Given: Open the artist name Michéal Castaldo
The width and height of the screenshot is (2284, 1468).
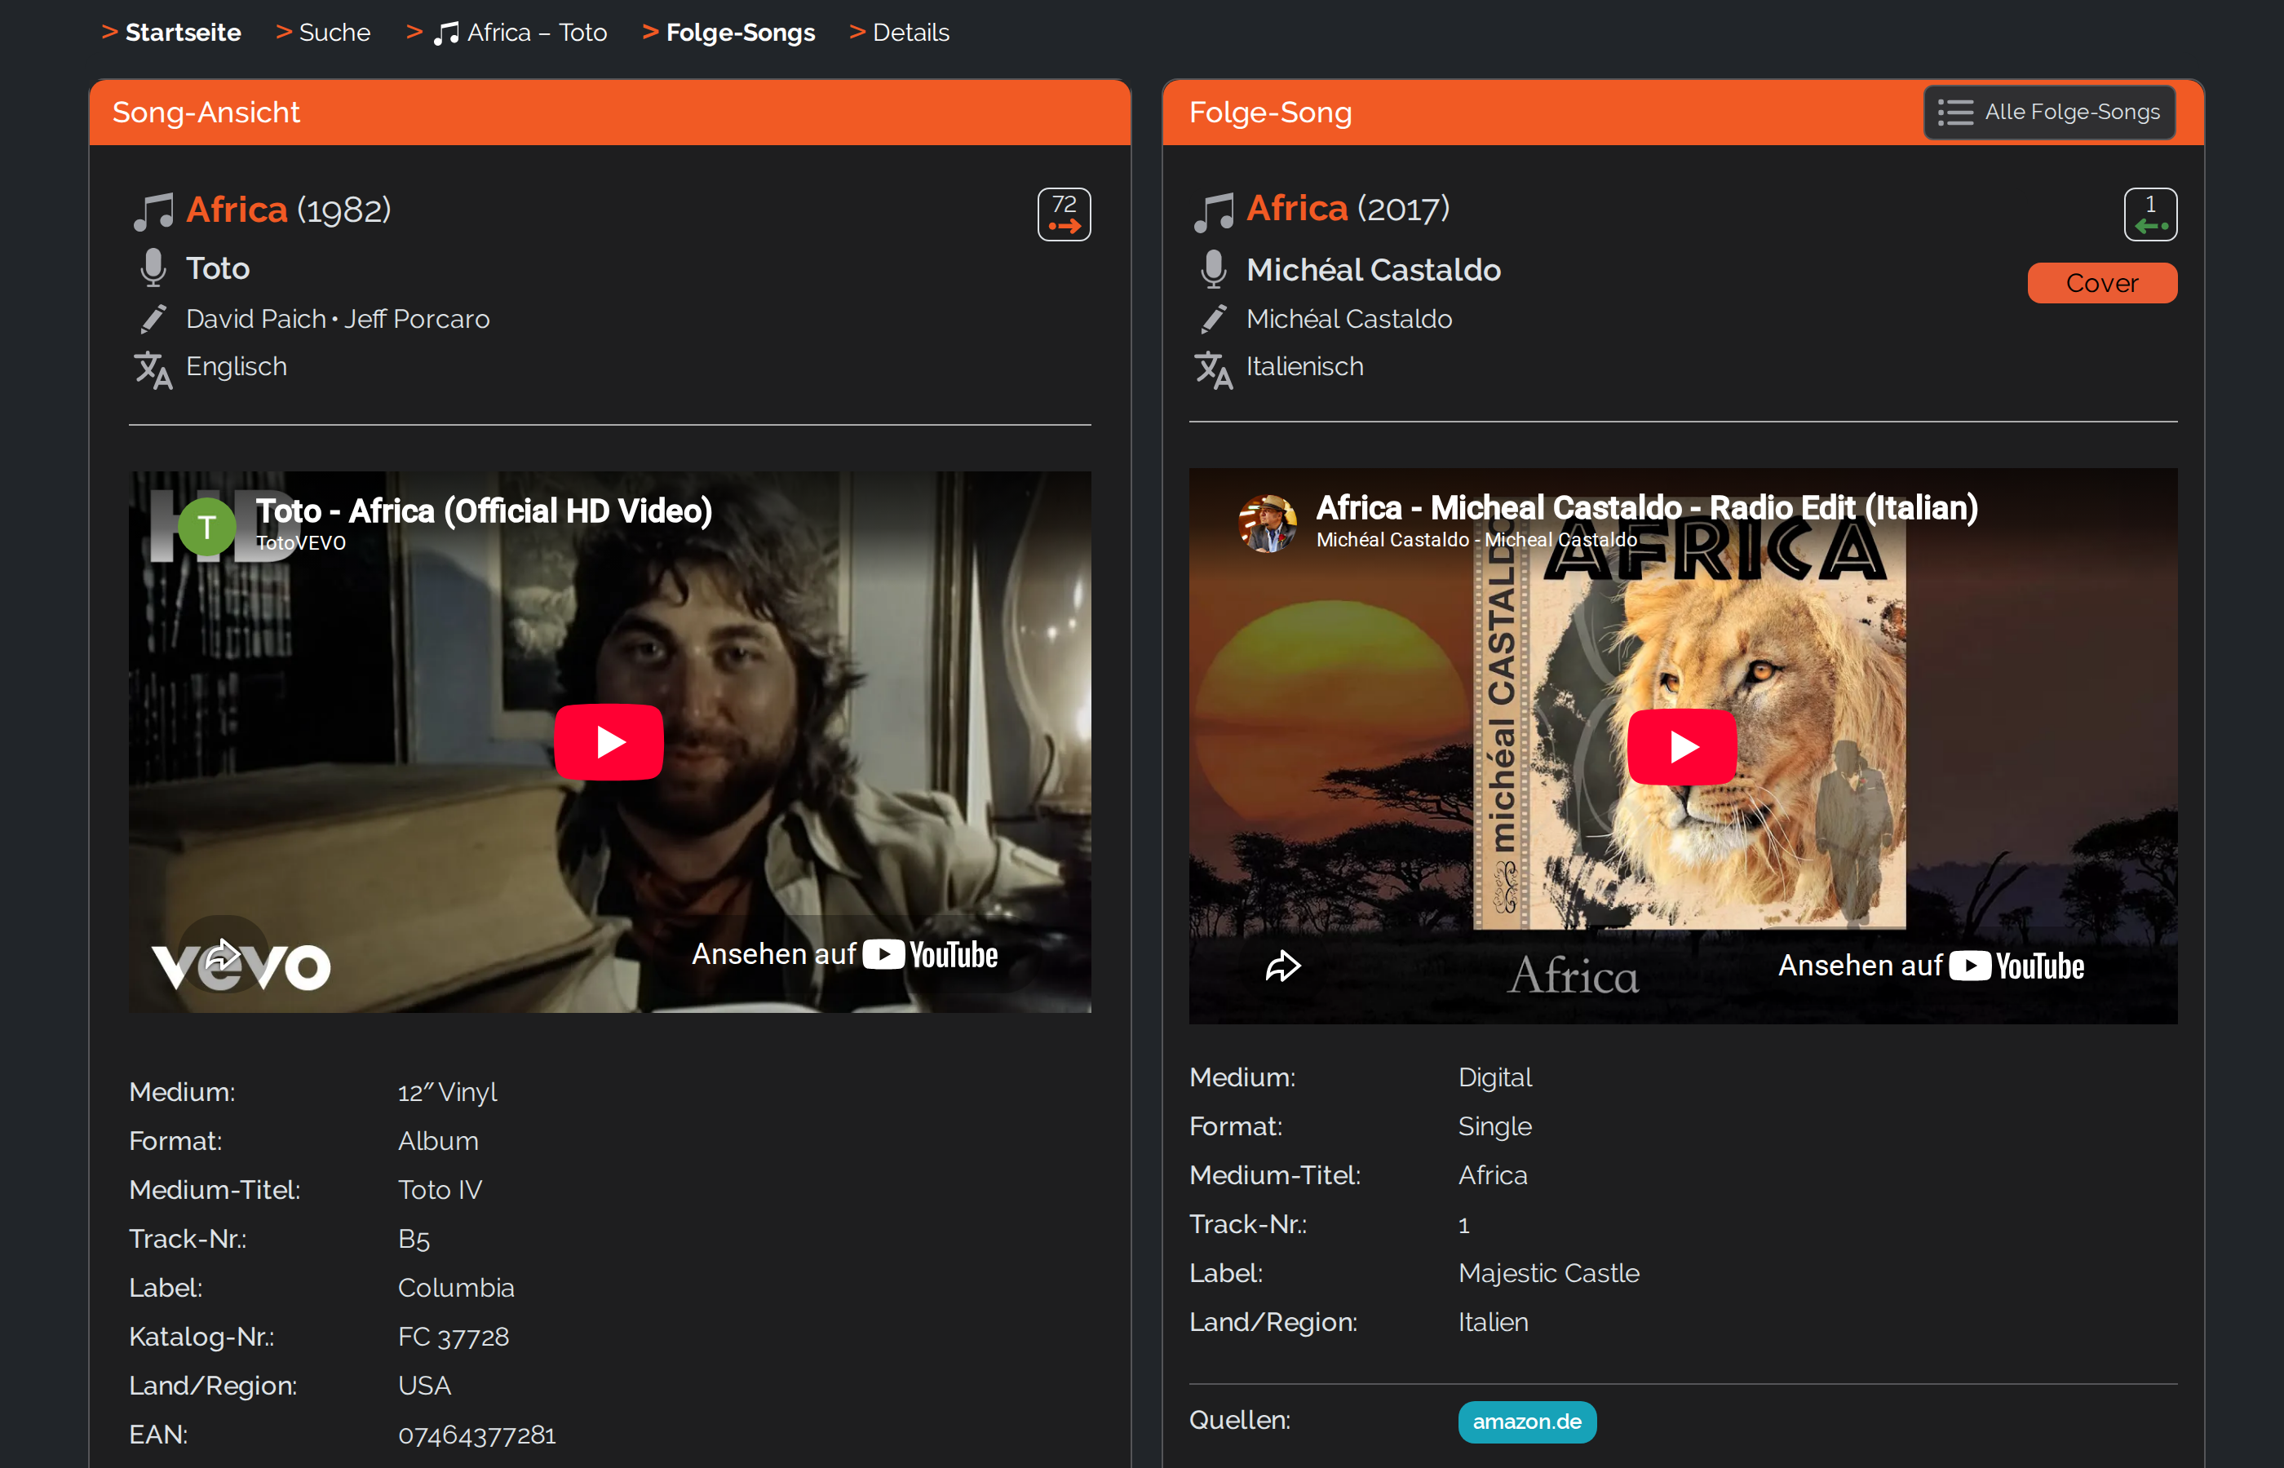Looking at the screenshot, I should (1374, 270).
